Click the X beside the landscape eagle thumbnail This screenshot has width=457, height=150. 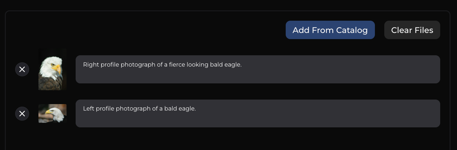[x=22, y=113]
